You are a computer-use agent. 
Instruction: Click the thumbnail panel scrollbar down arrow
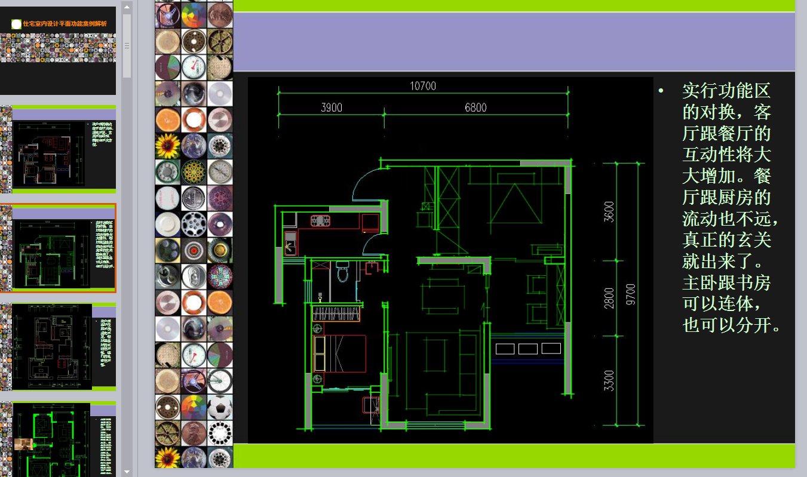click(x=127, y=471)
